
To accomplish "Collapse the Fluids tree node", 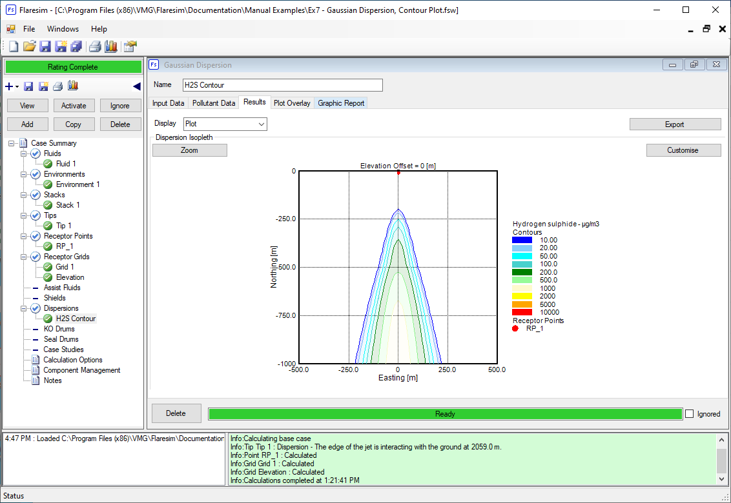I will click(23, 153).
